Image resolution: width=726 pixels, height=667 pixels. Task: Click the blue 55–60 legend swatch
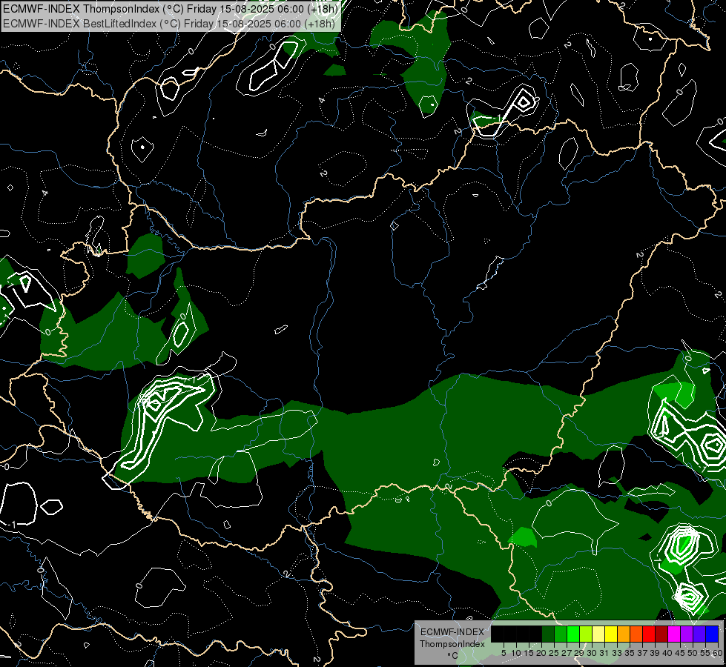click(x=712, y=634)
